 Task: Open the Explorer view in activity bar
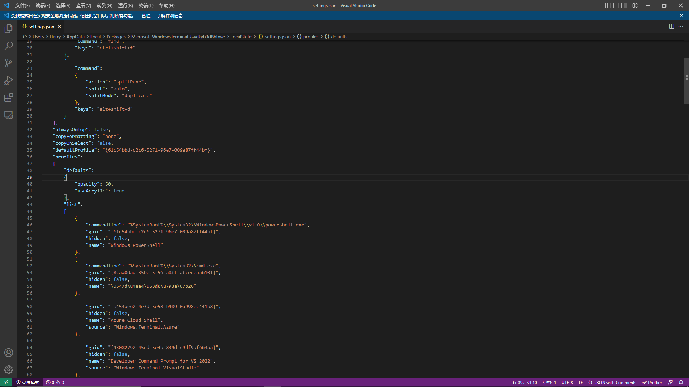tap(9, 29)
